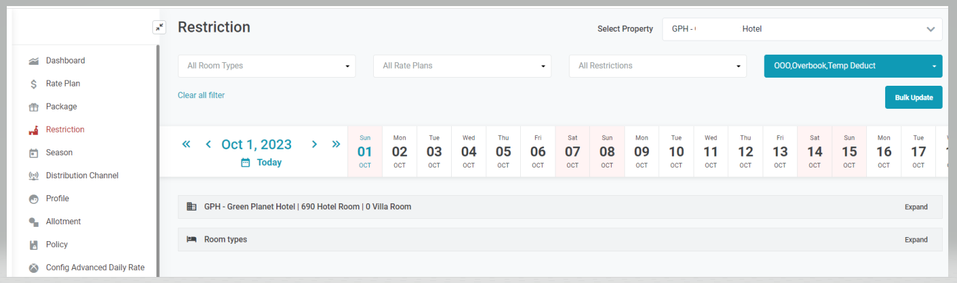Expand the Room types section
Image resolution: width=957 pixels, height=283 pixels.
coord(916,240)
